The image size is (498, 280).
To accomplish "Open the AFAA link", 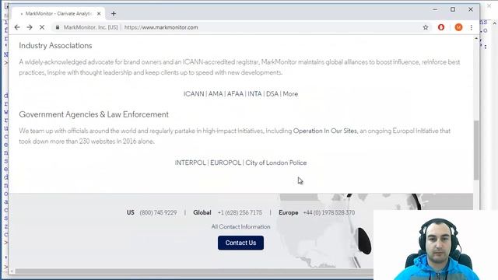I will (235, 94).
